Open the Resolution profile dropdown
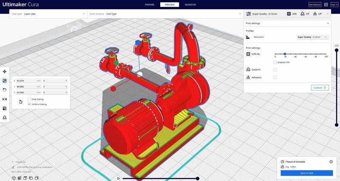The height and width of the screenshot is (181, 340). click(312, 37)
